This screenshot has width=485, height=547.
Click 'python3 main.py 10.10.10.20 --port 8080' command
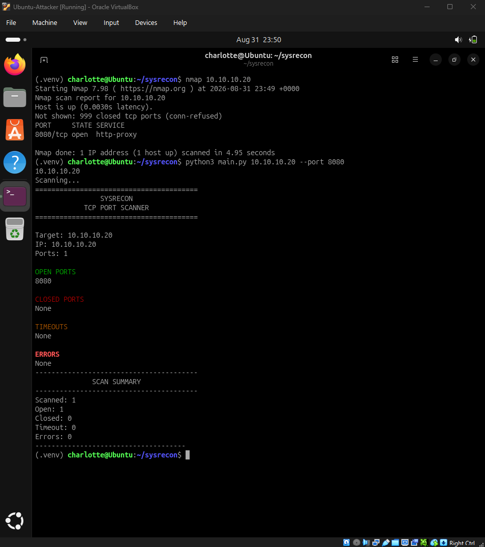(x=265, y=162)
